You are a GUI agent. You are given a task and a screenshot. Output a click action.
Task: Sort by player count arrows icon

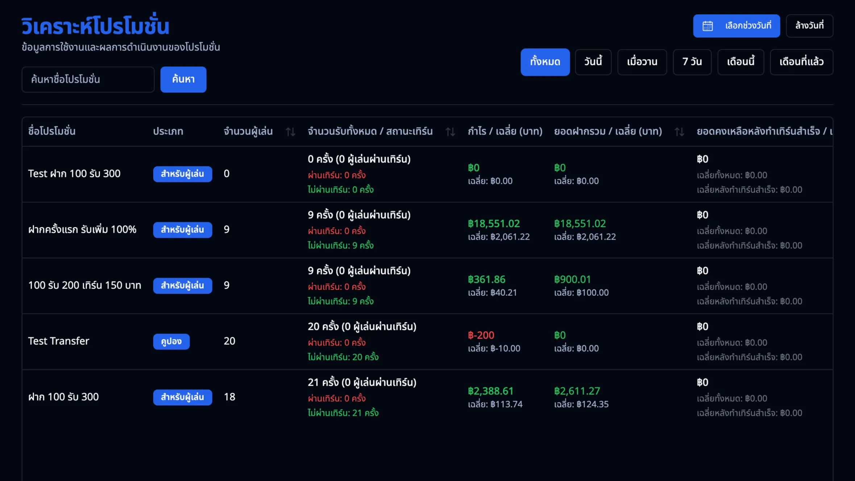point(290,132)
